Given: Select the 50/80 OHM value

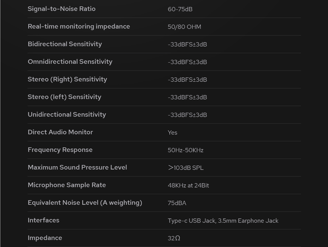Looking at the screenshot, I should pyautogui.click(x=184, y=27).
